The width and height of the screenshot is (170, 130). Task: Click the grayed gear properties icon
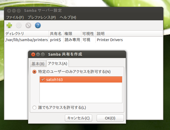(19, 25)
